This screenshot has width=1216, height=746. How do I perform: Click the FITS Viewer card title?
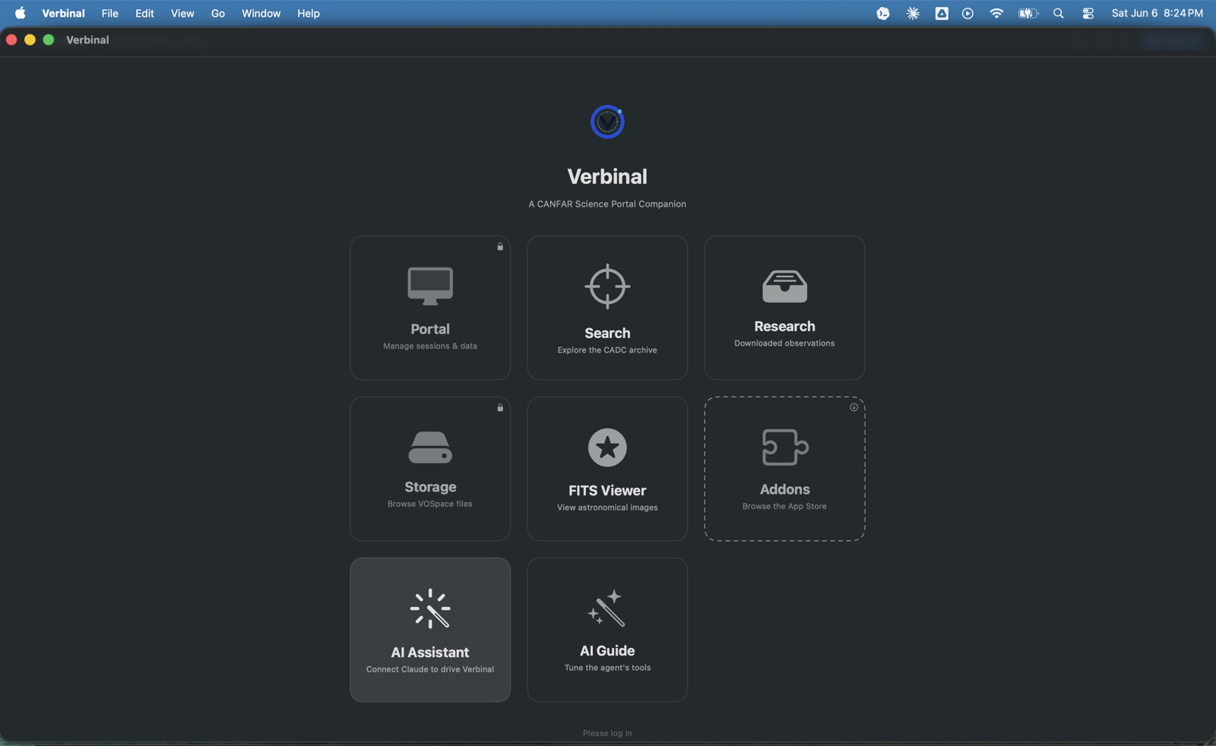(607, 491)
